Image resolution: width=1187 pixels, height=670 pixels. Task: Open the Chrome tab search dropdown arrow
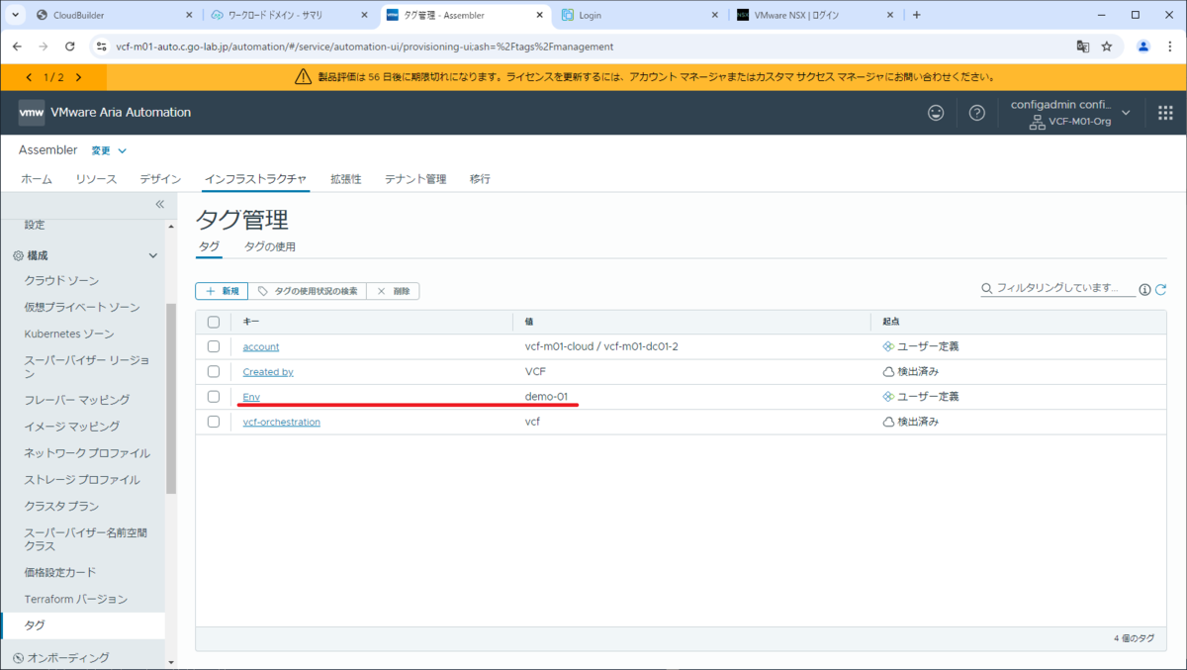click(15, 15)
